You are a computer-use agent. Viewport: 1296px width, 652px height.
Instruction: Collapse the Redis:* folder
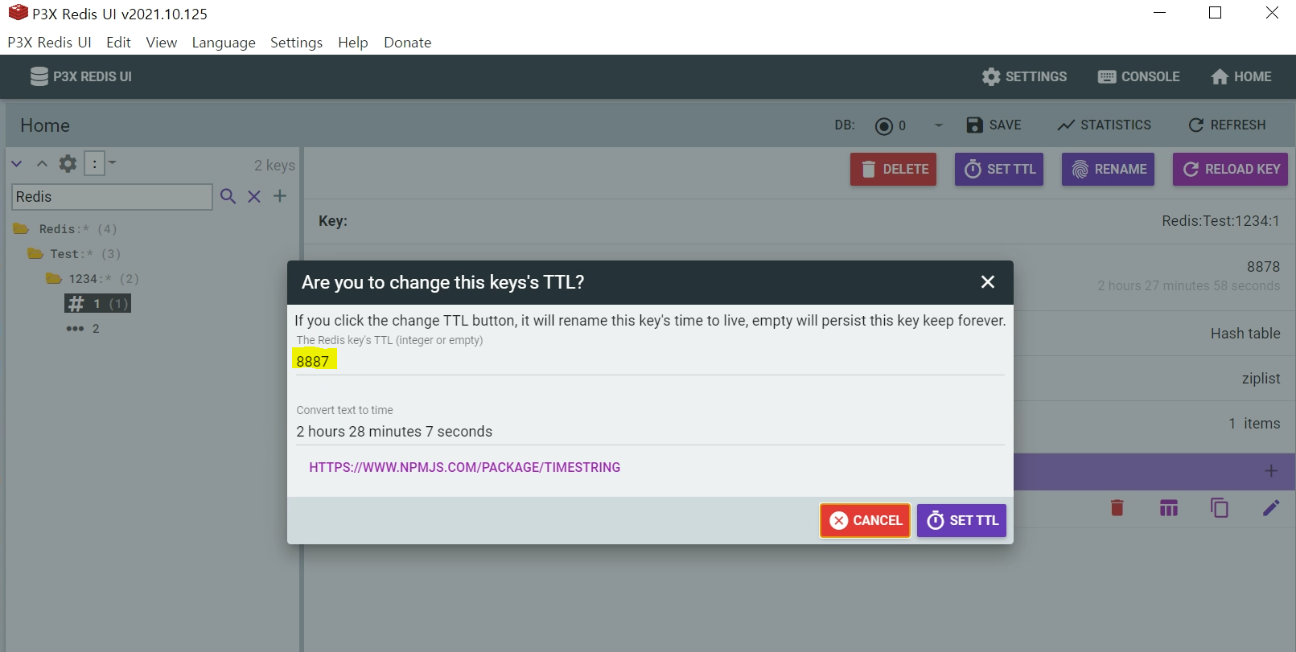coord(64,229)
